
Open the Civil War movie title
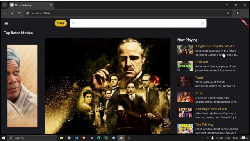click(202, 62)
